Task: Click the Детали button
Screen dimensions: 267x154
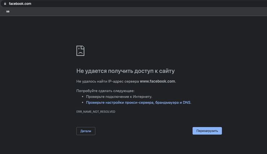Action: [86, 131]
